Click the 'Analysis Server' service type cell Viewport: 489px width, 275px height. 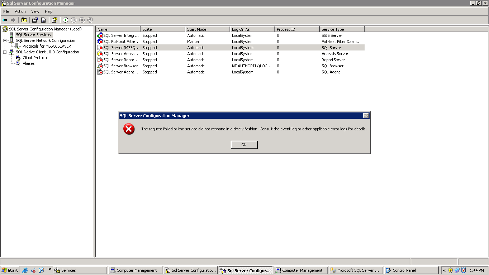click(335, 54)
